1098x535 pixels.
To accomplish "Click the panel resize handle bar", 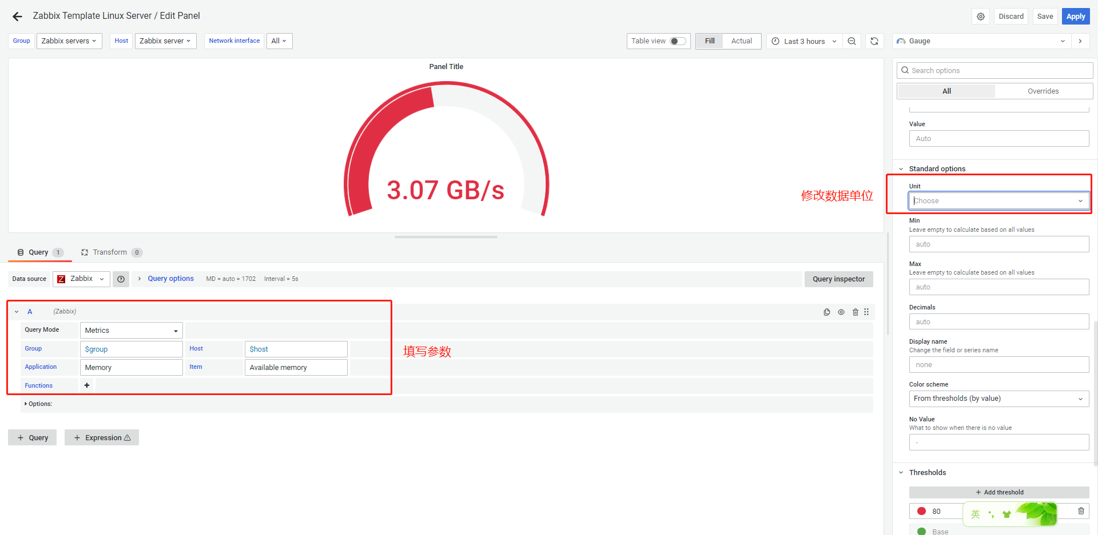I will point(446,237).
